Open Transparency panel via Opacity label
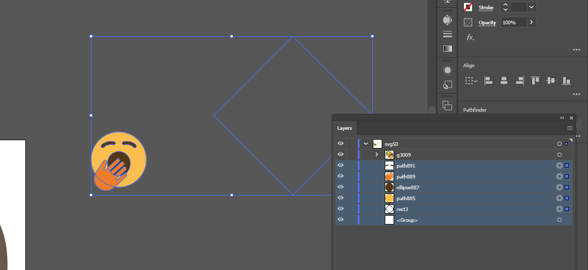Screen dimensions: 588x270 click(487, 23)
